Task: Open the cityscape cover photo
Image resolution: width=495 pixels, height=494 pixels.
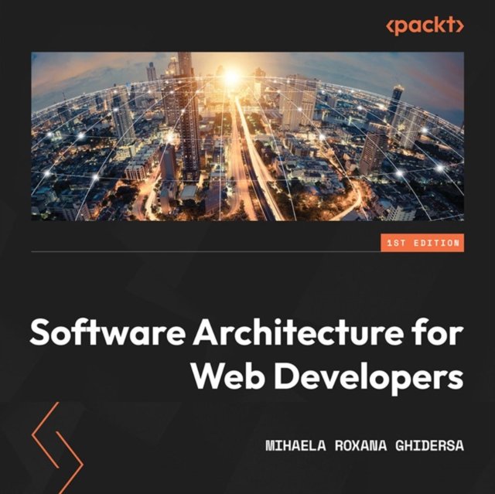Action: coord(247,136)
